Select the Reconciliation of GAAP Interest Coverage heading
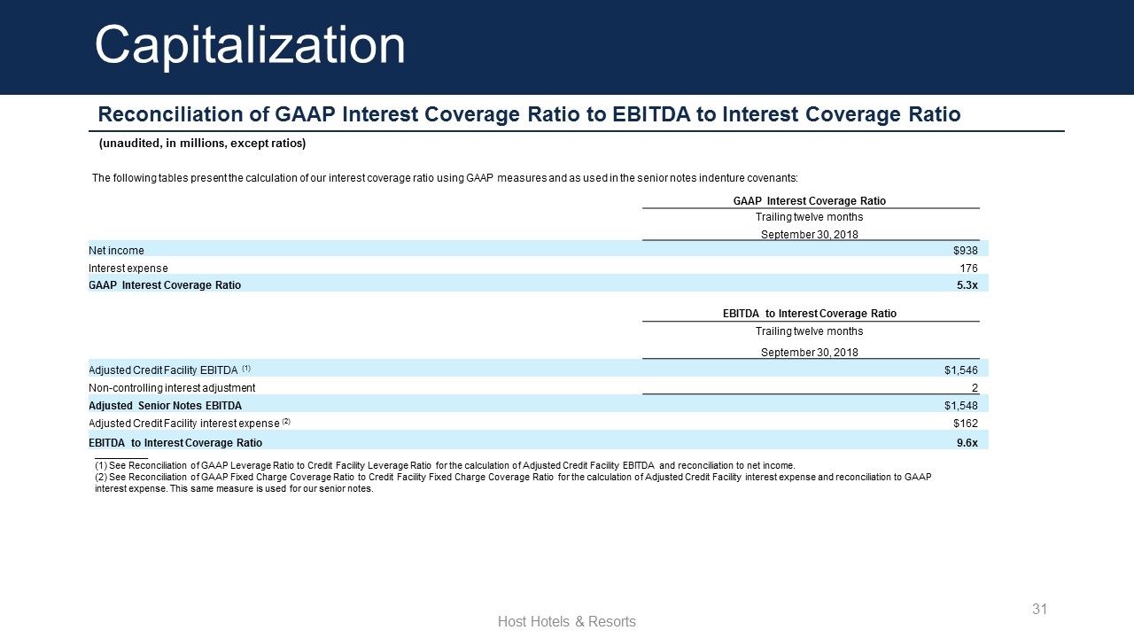Viewport: 1134px width, 638px height. click(529, 114)
